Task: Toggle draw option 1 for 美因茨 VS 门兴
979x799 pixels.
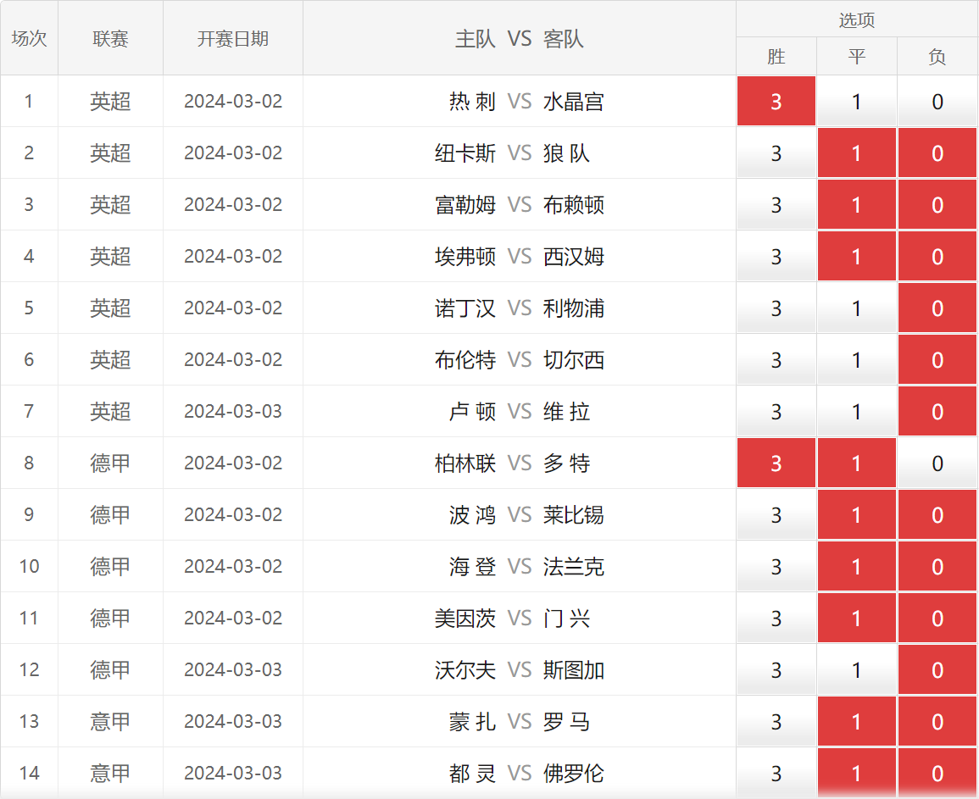Action: [857, 618]
